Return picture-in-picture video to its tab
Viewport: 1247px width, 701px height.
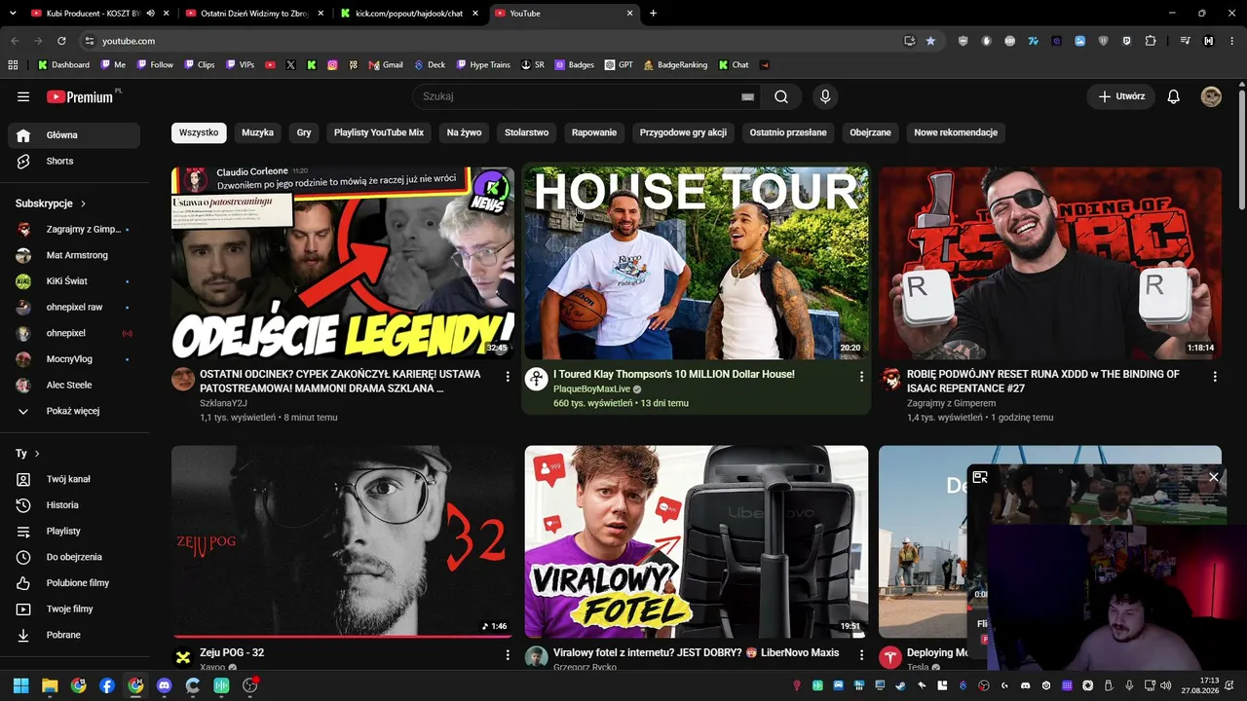(x=980, y=477)
